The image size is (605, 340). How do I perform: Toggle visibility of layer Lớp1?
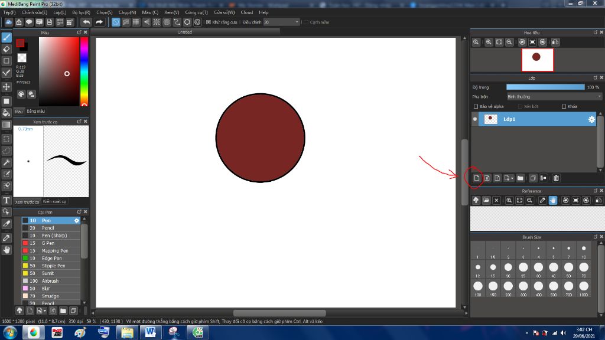[475, 119]
